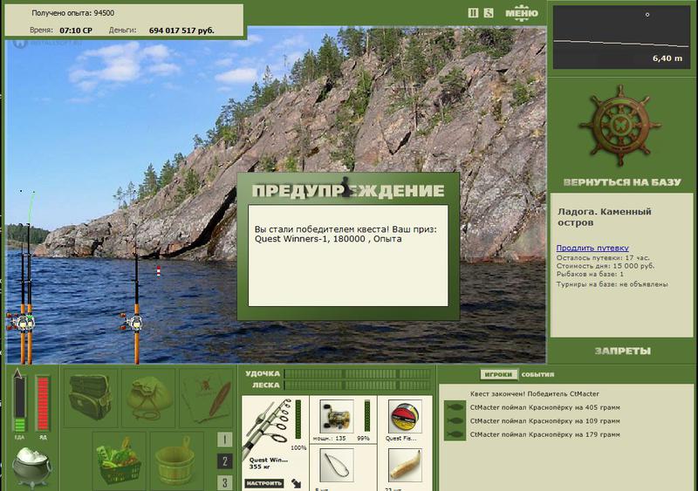
Task: Click the diagonal arrow beside НАСТРОИТЬ
Action: coord(296,483)
